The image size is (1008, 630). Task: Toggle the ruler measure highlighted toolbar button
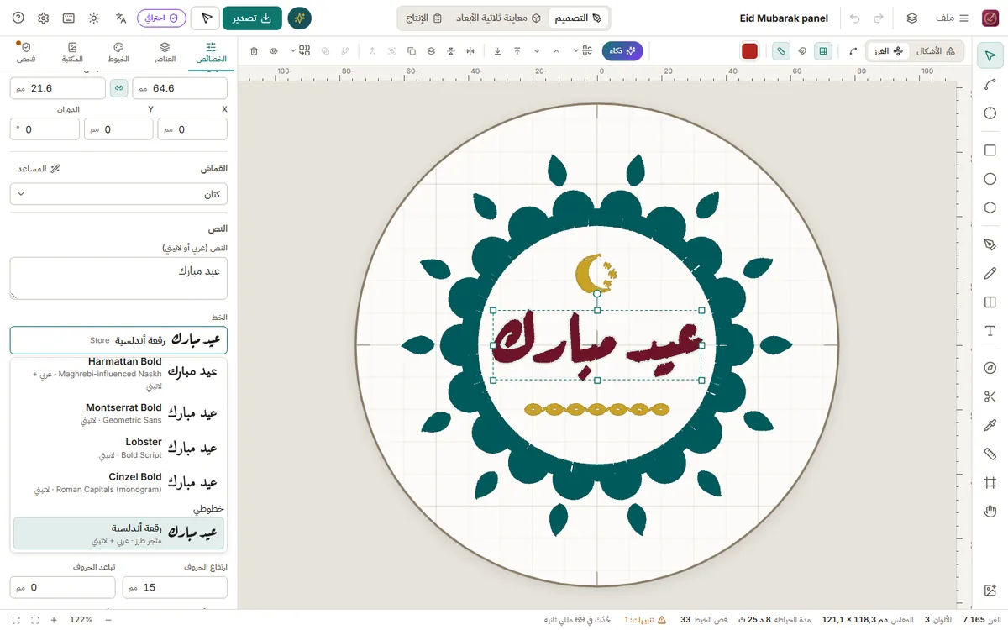[781, 51]
